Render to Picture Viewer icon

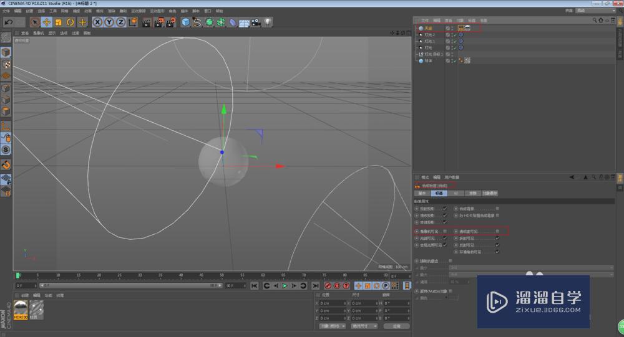pyautogui.click(x=158, y=22)
